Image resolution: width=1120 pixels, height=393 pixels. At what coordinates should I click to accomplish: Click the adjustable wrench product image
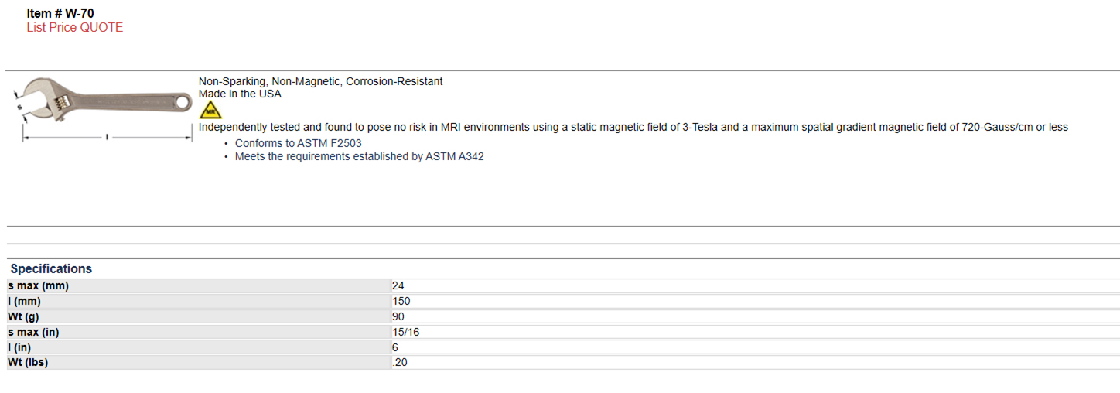point(102,108)
